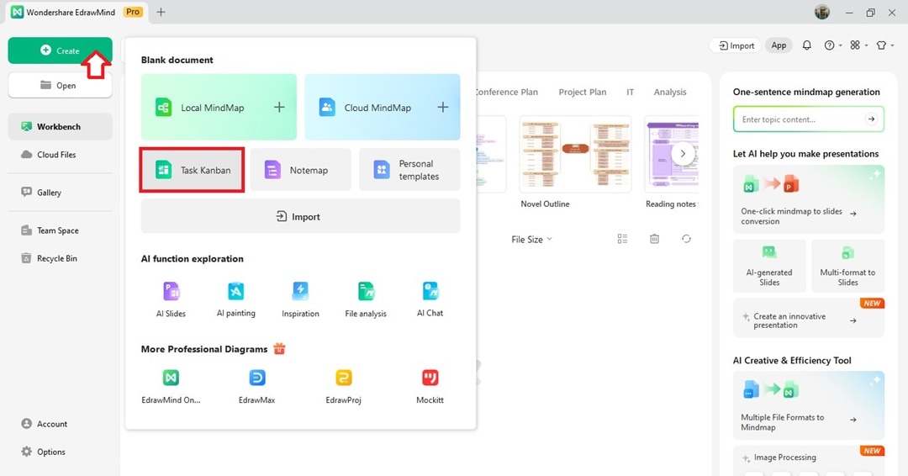Click the gift icon beside More Professional Diagrams
Image resolution: width=908 pixels, height=476 pixels.
click(279, 349)
